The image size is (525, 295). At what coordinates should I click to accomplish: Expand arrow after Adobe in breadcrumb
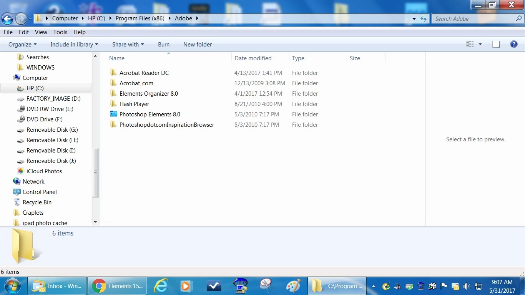click(x=197, y=18)
